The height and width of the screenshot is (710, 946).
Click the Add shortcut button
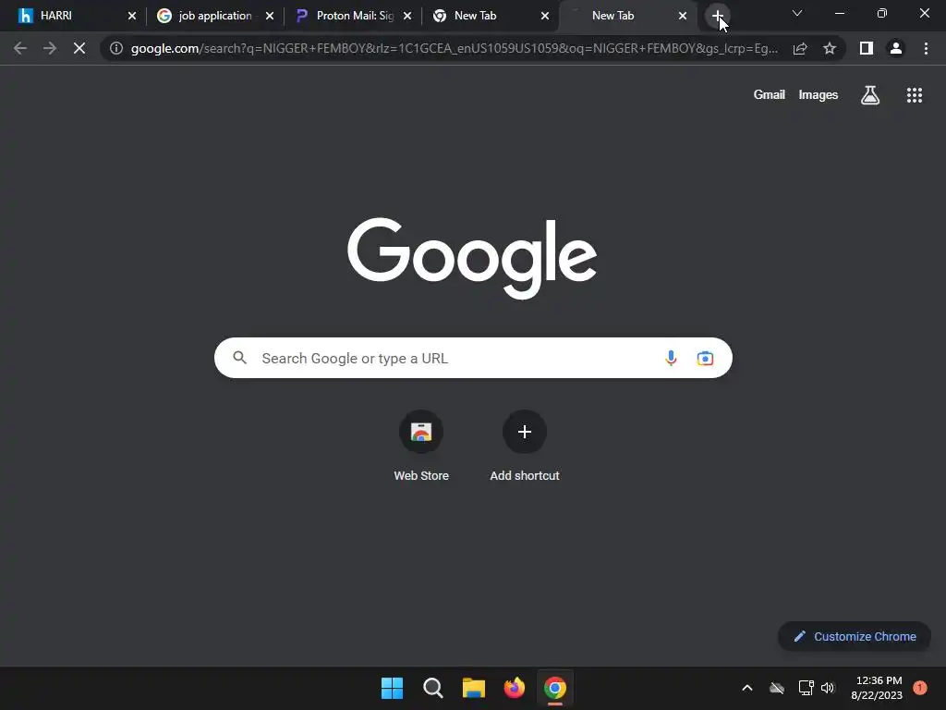[525, 446]
